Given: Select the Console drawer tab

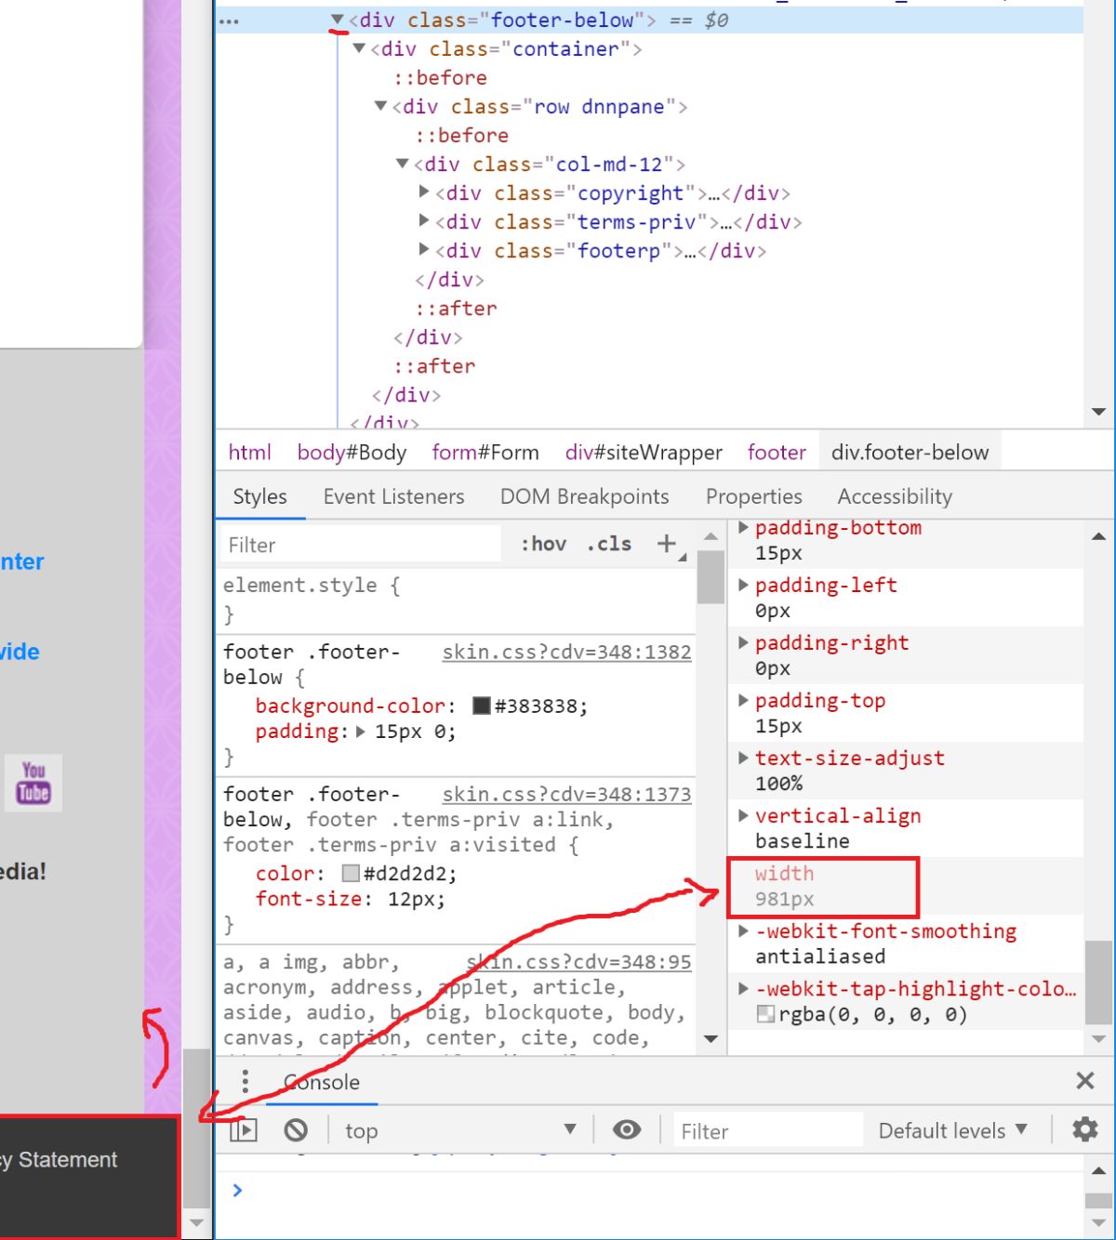Looking at the screenshot, I should click(x=322, y=1082).
